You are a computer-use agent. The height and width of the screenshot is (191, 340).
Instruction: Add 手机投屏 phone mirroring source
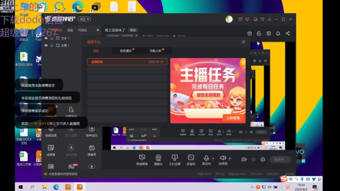coord(175,160)
